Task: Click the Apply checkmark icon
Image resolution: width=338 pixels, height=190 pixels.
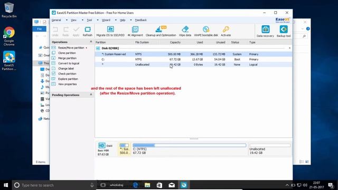Action: pyautogui.click(x=76, y=31)
